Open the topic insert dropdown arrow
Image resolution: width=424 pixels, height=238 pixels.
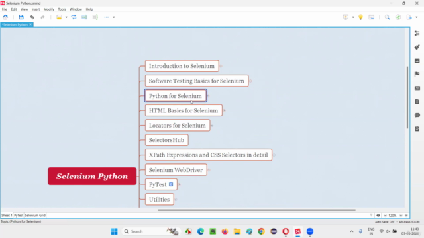point(66,17)
